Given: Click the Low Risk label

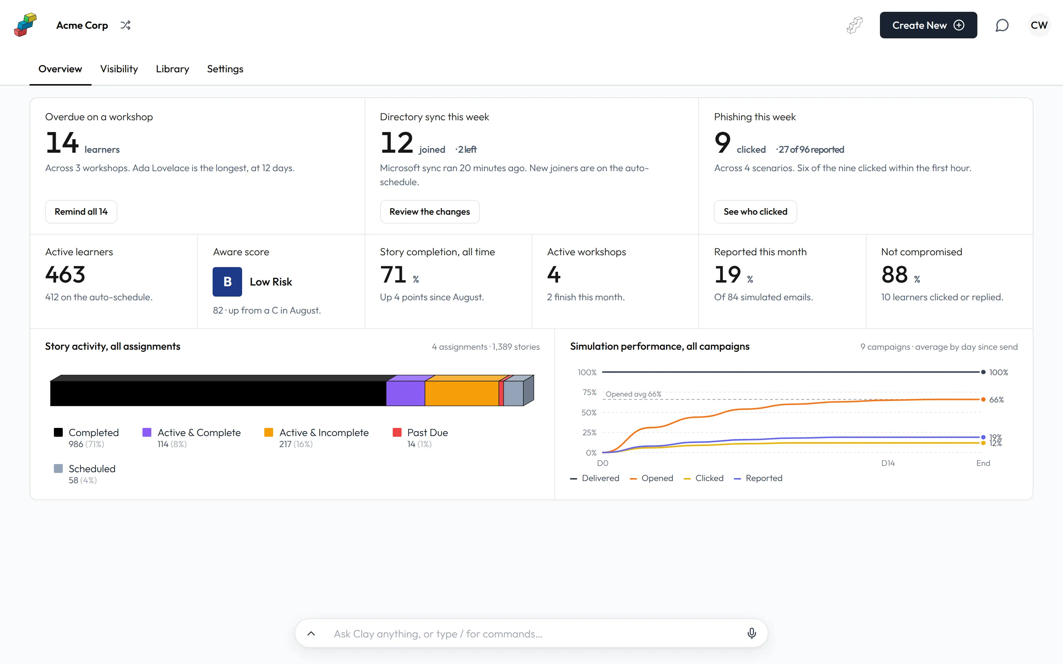Looking at the screenshot, I should [x=271, y=281].
